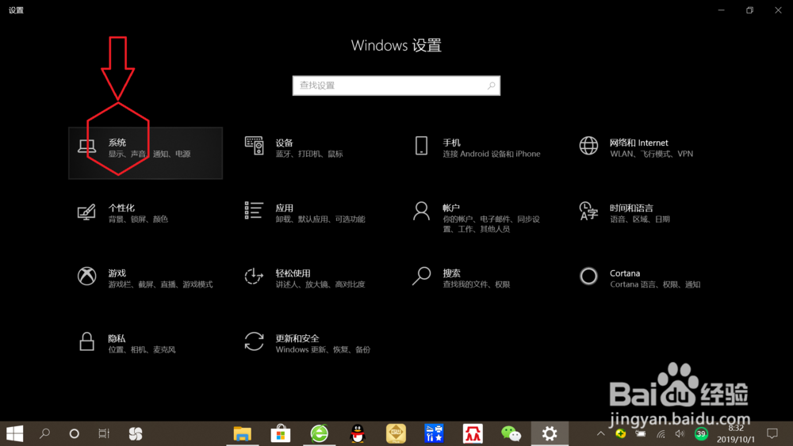Screen dimensions: 793x446
Task: Click the Cortana title text
Action: point(625,273)
